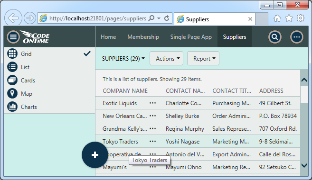Choose Charts view label in sidebar

(29, 107)
